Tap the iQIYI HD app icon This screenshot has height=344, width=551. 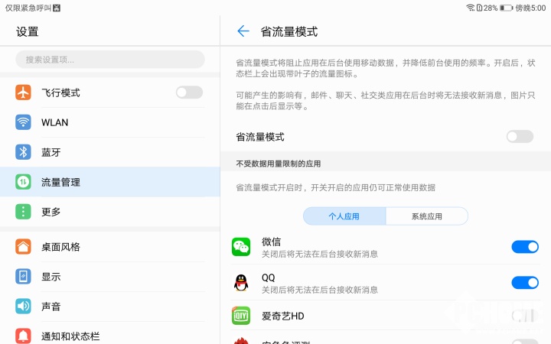click(x=241, y=316)
